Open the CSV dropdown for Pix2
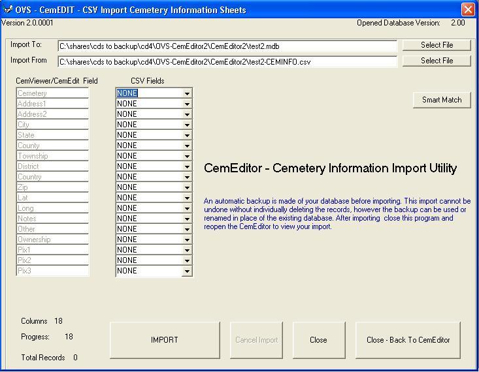479x372 pixels. (x=187, y=260)
